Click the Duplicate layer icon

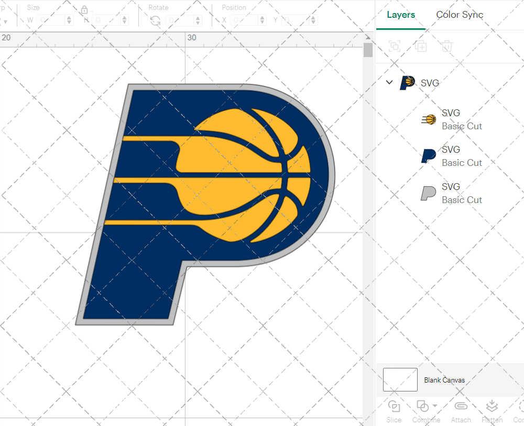pos(421,46)
